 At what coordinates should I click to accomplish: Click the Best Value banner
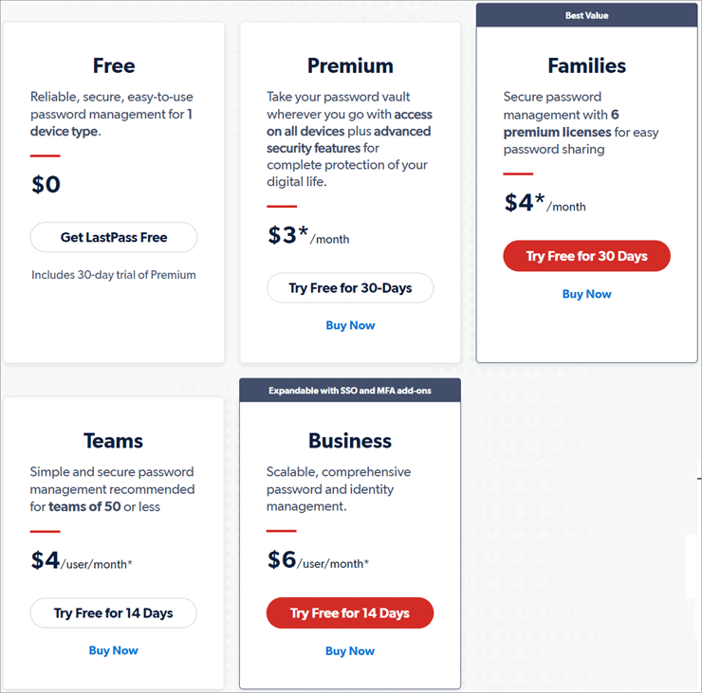click(586, 15)
